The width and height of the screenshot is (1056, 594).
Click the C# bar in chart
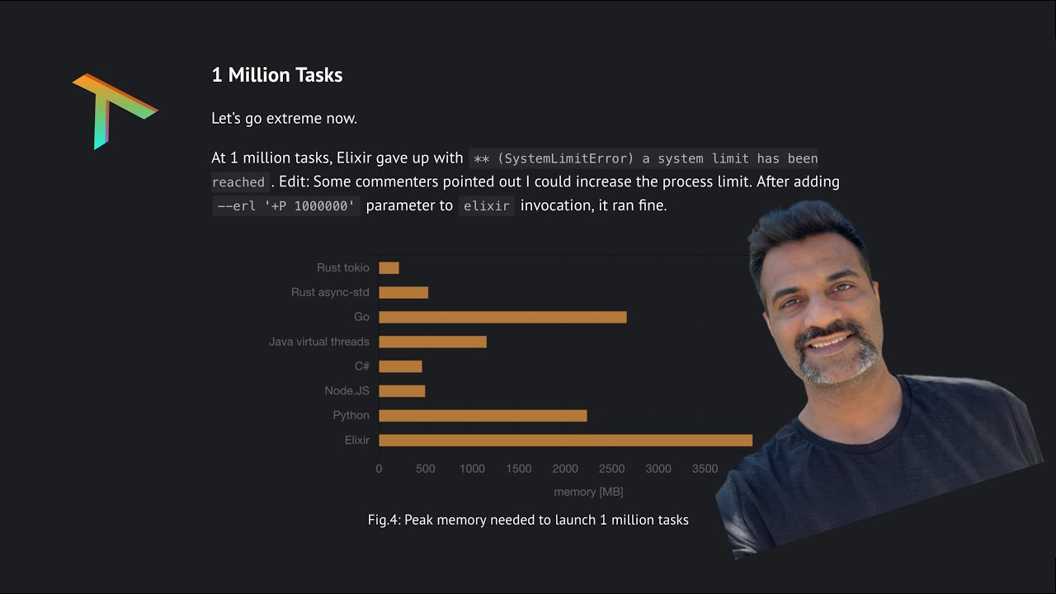[x=400, y=366]
